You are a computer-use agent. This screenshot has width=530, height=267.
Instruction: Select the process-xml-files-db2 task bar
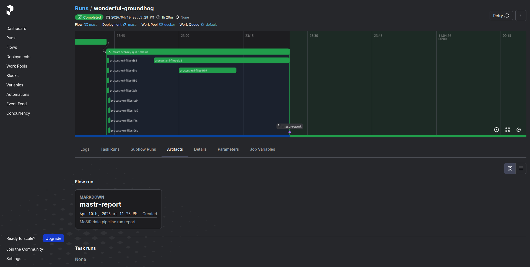click(x=221, y=61)
